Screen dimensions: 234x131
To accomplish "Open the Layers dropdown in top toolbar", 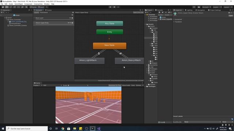I will 217,7.
